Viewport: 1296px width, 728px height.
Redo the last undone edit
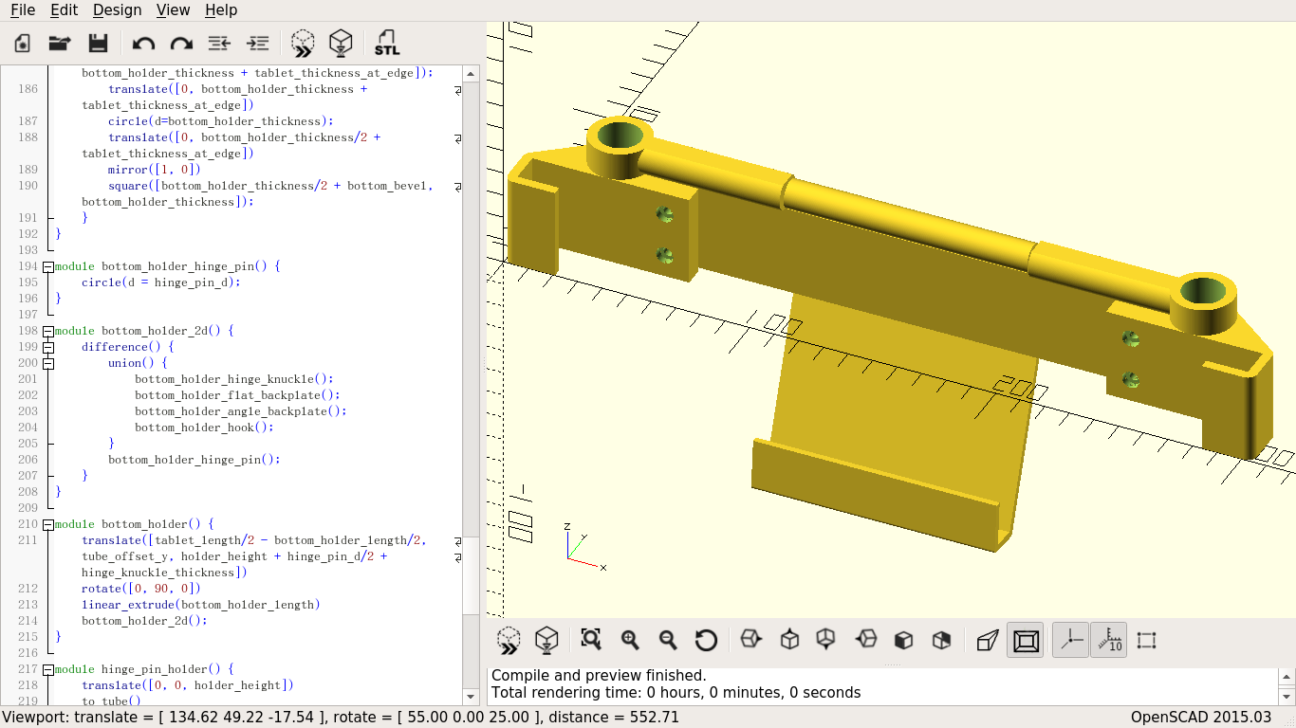pyautogui.click(x=181, y=43)
